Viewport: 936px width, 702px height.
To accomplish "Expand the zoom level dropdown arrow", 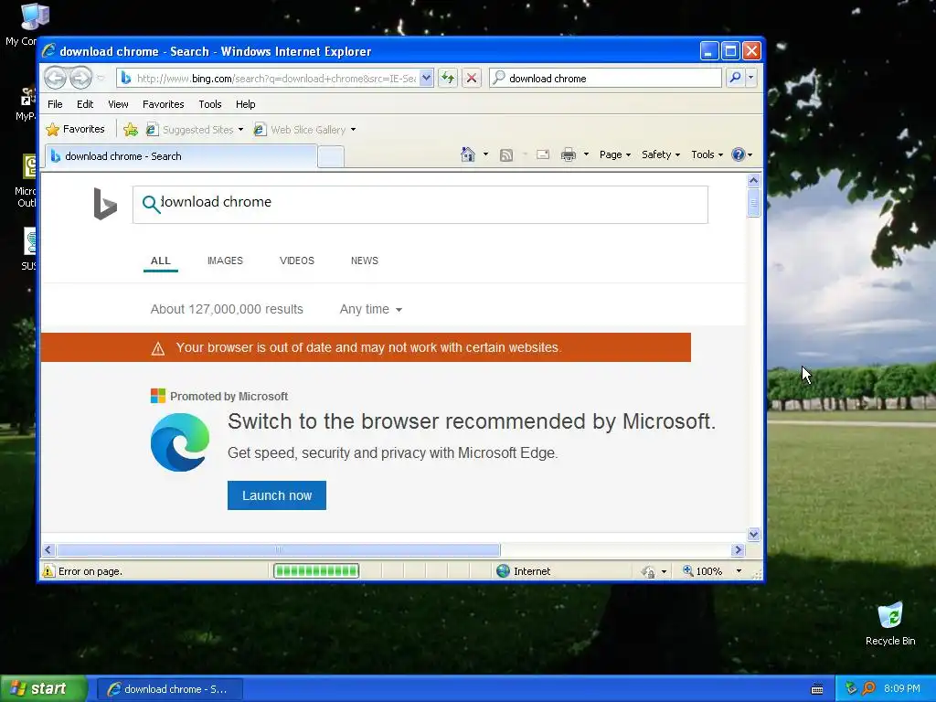I will click(739, 571).
